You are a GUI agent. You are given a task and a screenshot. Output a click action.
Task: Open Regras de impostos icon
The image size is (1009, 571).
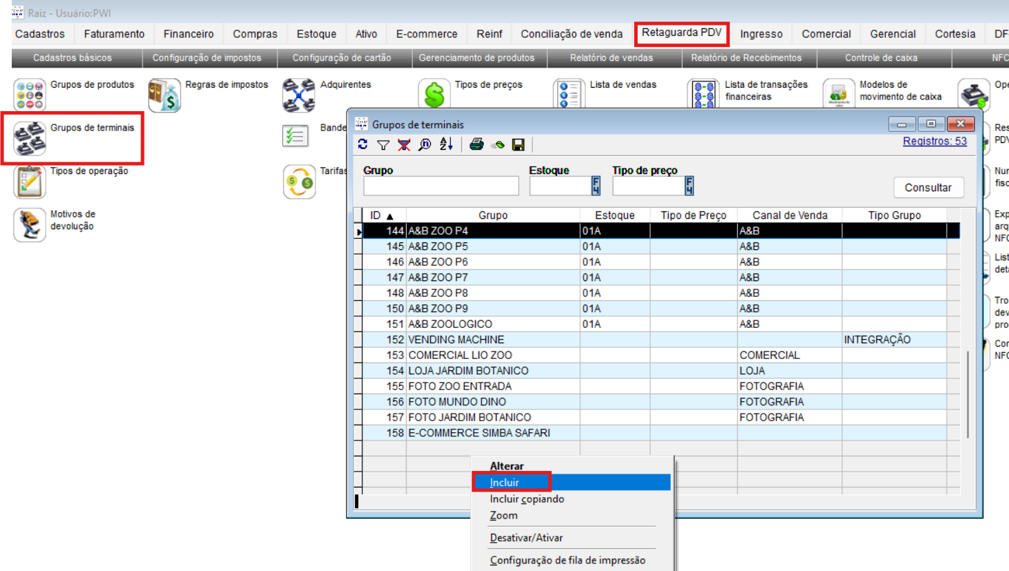point(165,95)
